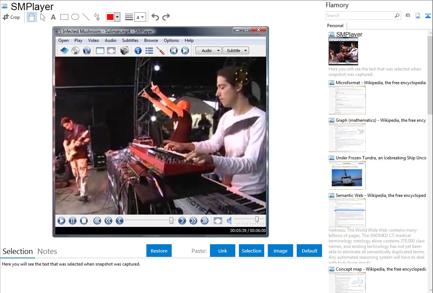433x293 pixels.
Task: Toggle fullscreen from the control bar
Action: tap(218, 221)
